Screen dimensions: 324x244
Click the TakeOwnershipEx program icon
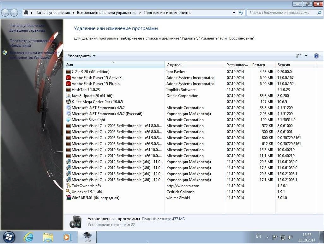(x=69, y=186)
